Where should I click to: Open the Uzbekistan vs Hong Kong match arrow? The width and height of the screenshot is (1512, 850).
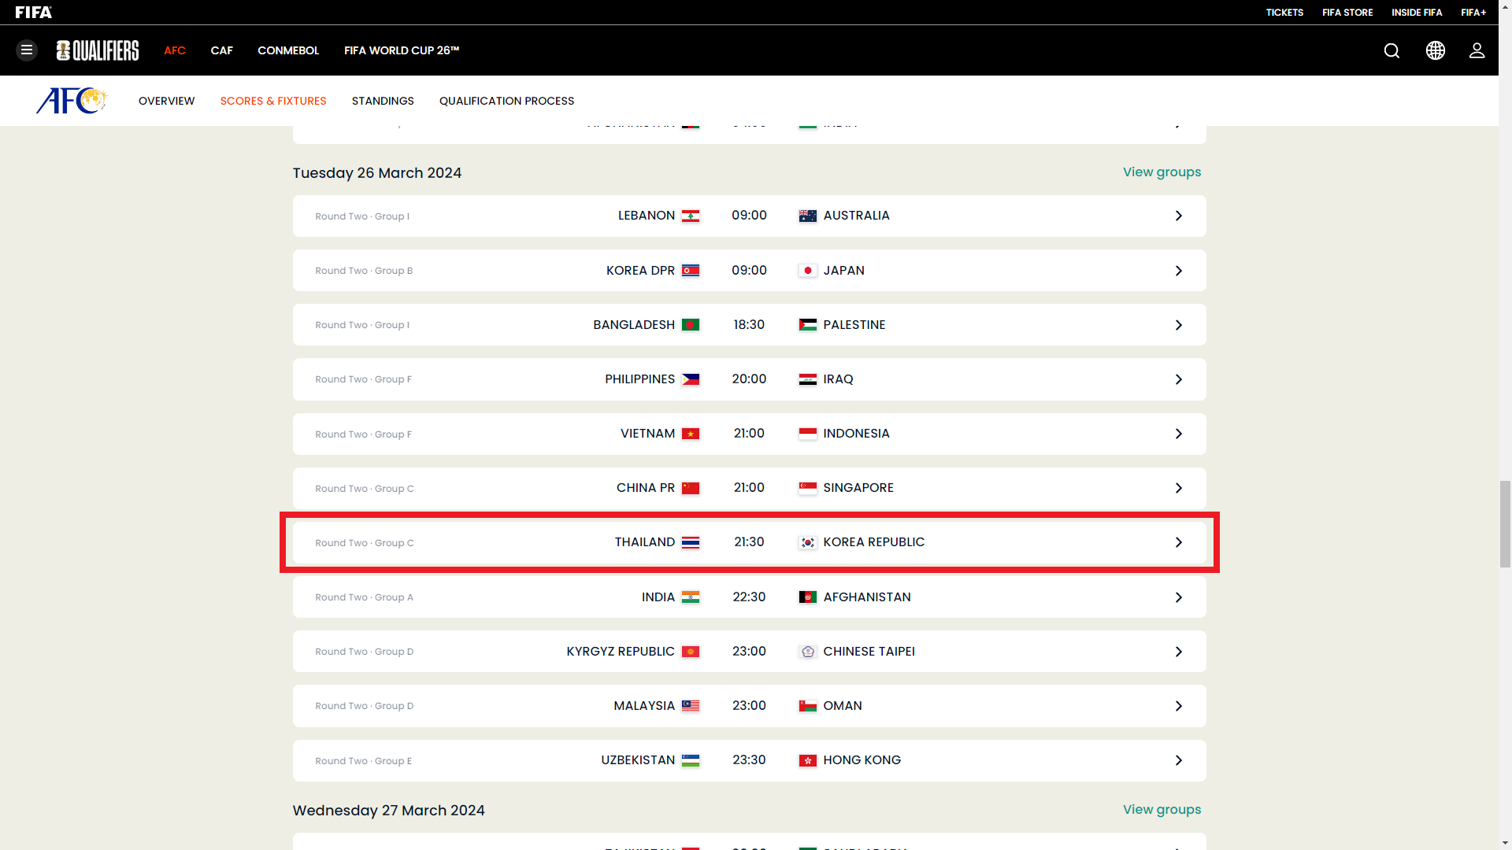pos(1178,760)
